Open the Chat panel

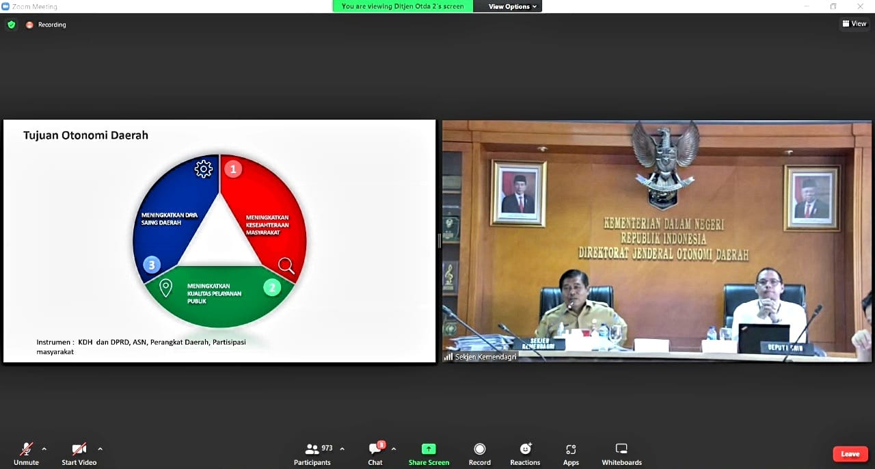[375, 454]
